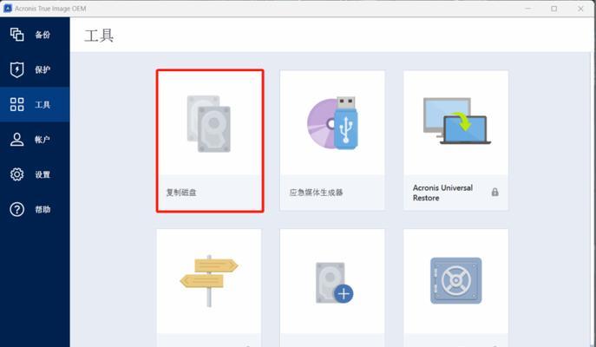Open the 备份 backup icon in sidebar

click(x=16, y=35)
